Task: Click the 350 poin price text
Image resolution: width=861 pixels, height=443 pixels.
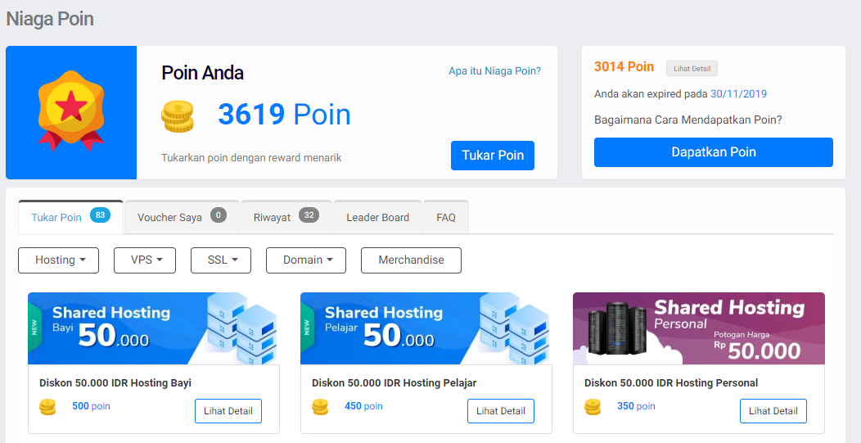Action: click(x=636, y=406)
